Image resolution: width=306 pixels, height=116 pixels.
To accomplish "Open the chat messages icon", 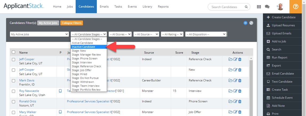I will pyautogui.click(x=267, y=7).
